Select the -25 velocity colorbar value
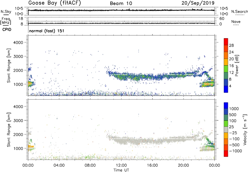This screenshot has height=172, width=248. (233, 133)
